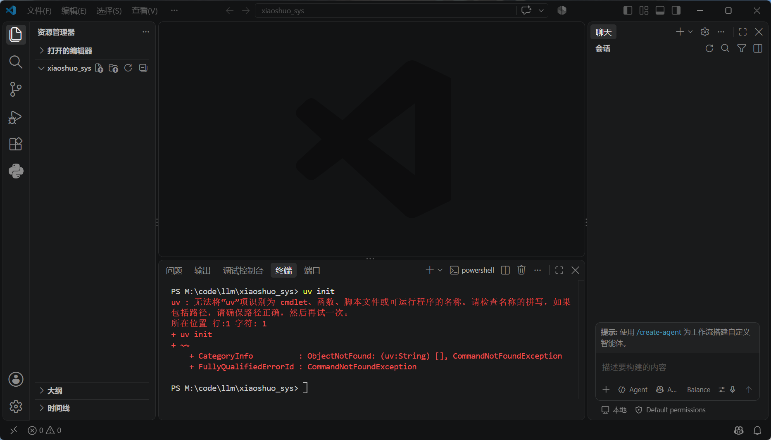Collapse all folders in explorer

(143, 68)
